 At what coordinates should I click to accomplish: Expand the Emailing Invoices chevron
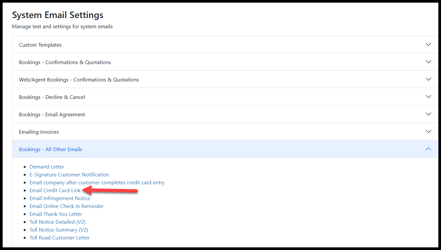coord(428,131)
